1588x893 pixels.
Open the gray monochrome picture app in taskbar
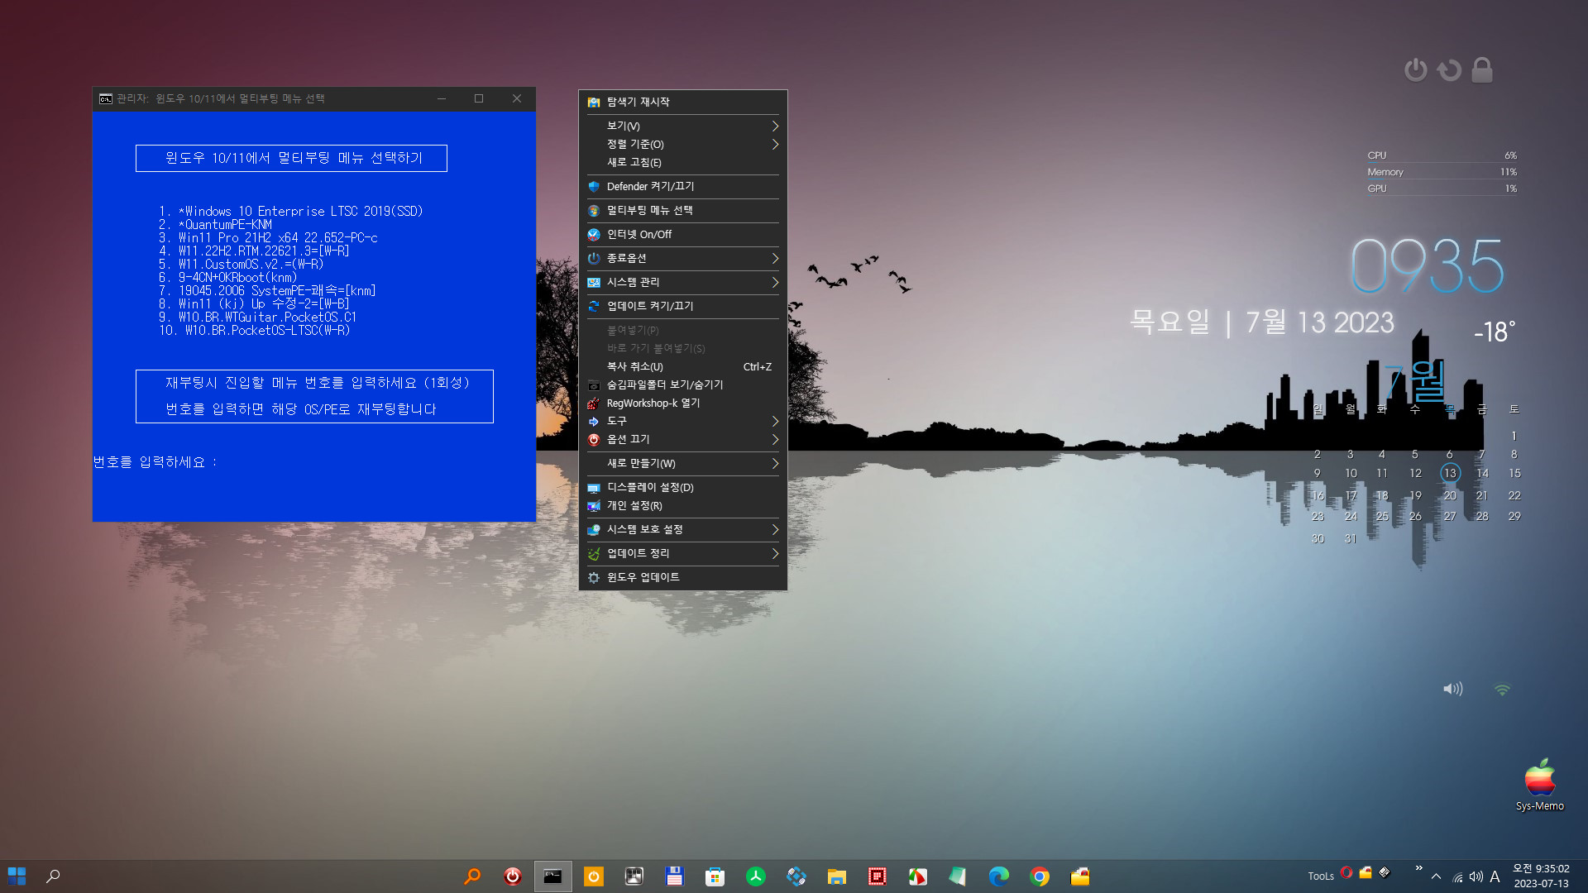[x=634, y=876]
